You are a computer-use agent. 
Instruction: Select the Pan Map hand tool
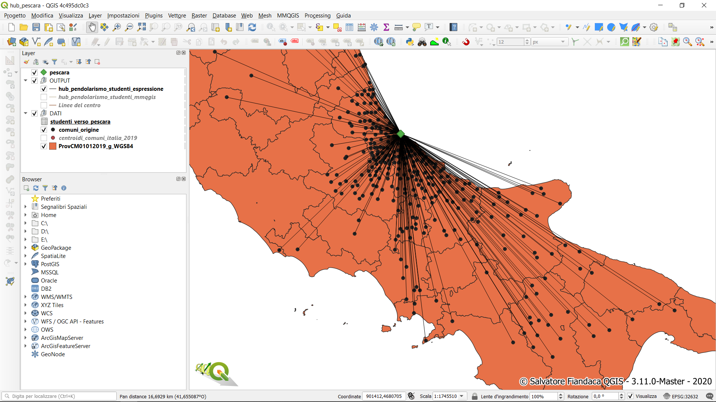(x=92, y=27)
